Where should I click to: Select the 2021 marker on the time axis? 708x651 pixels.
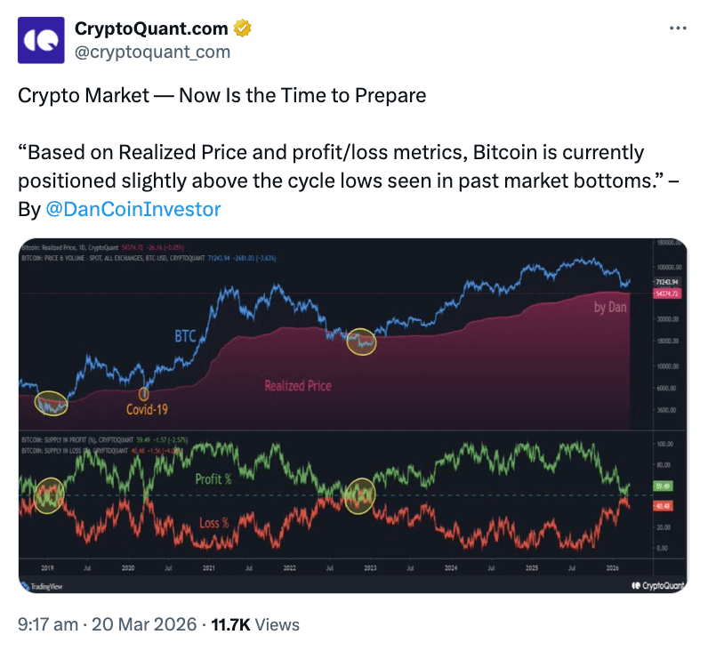point(208,567)
